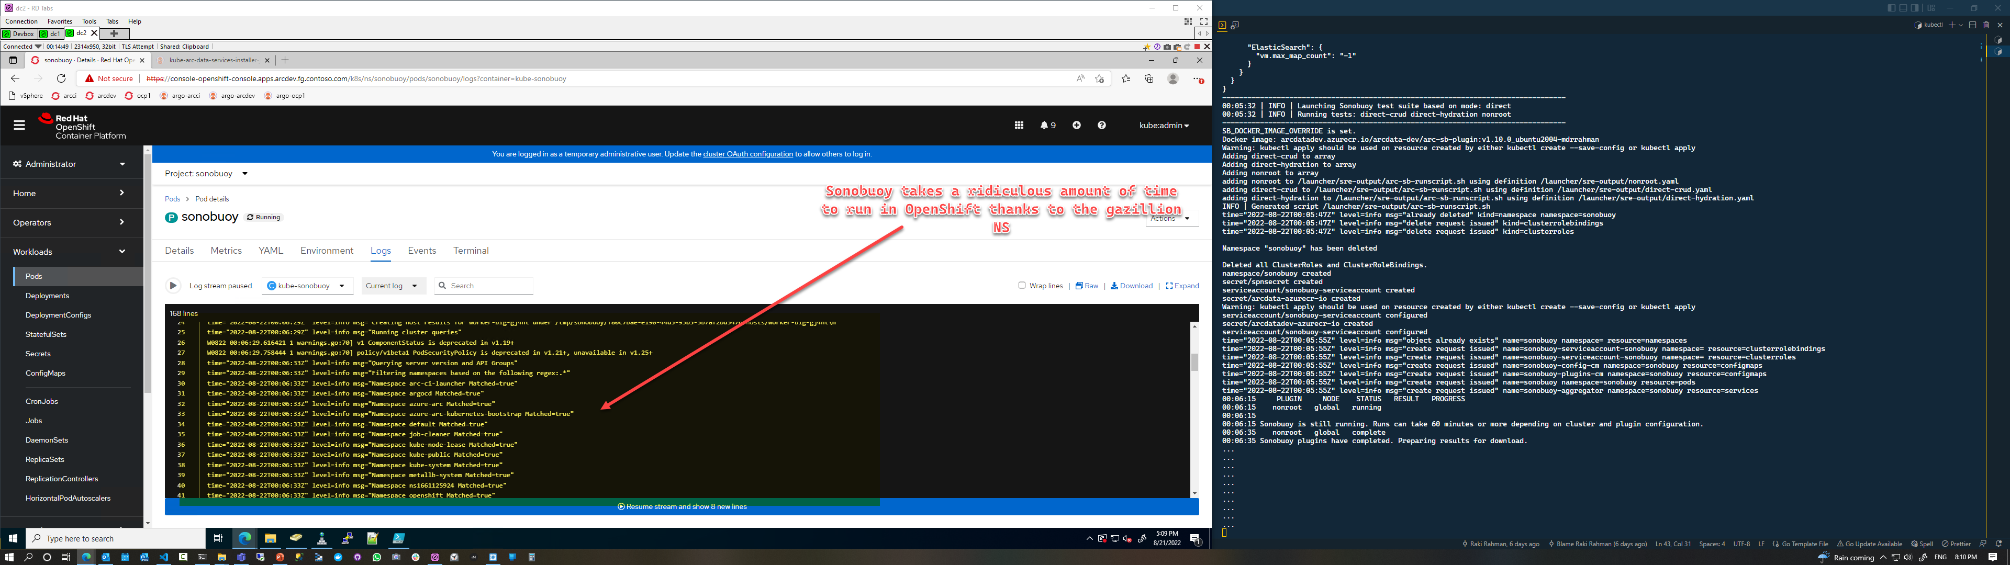
Task: Reload the browser page
Action: click(61, 79)
